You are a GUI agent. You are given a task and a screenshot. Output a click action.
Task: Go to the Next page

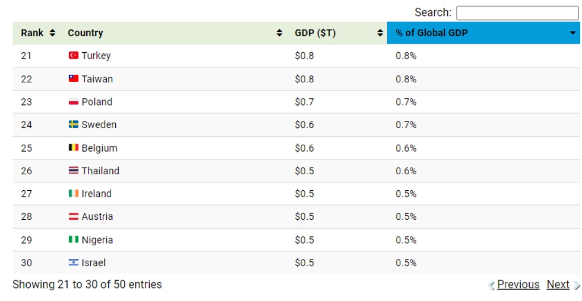click(x=558, y=285)
